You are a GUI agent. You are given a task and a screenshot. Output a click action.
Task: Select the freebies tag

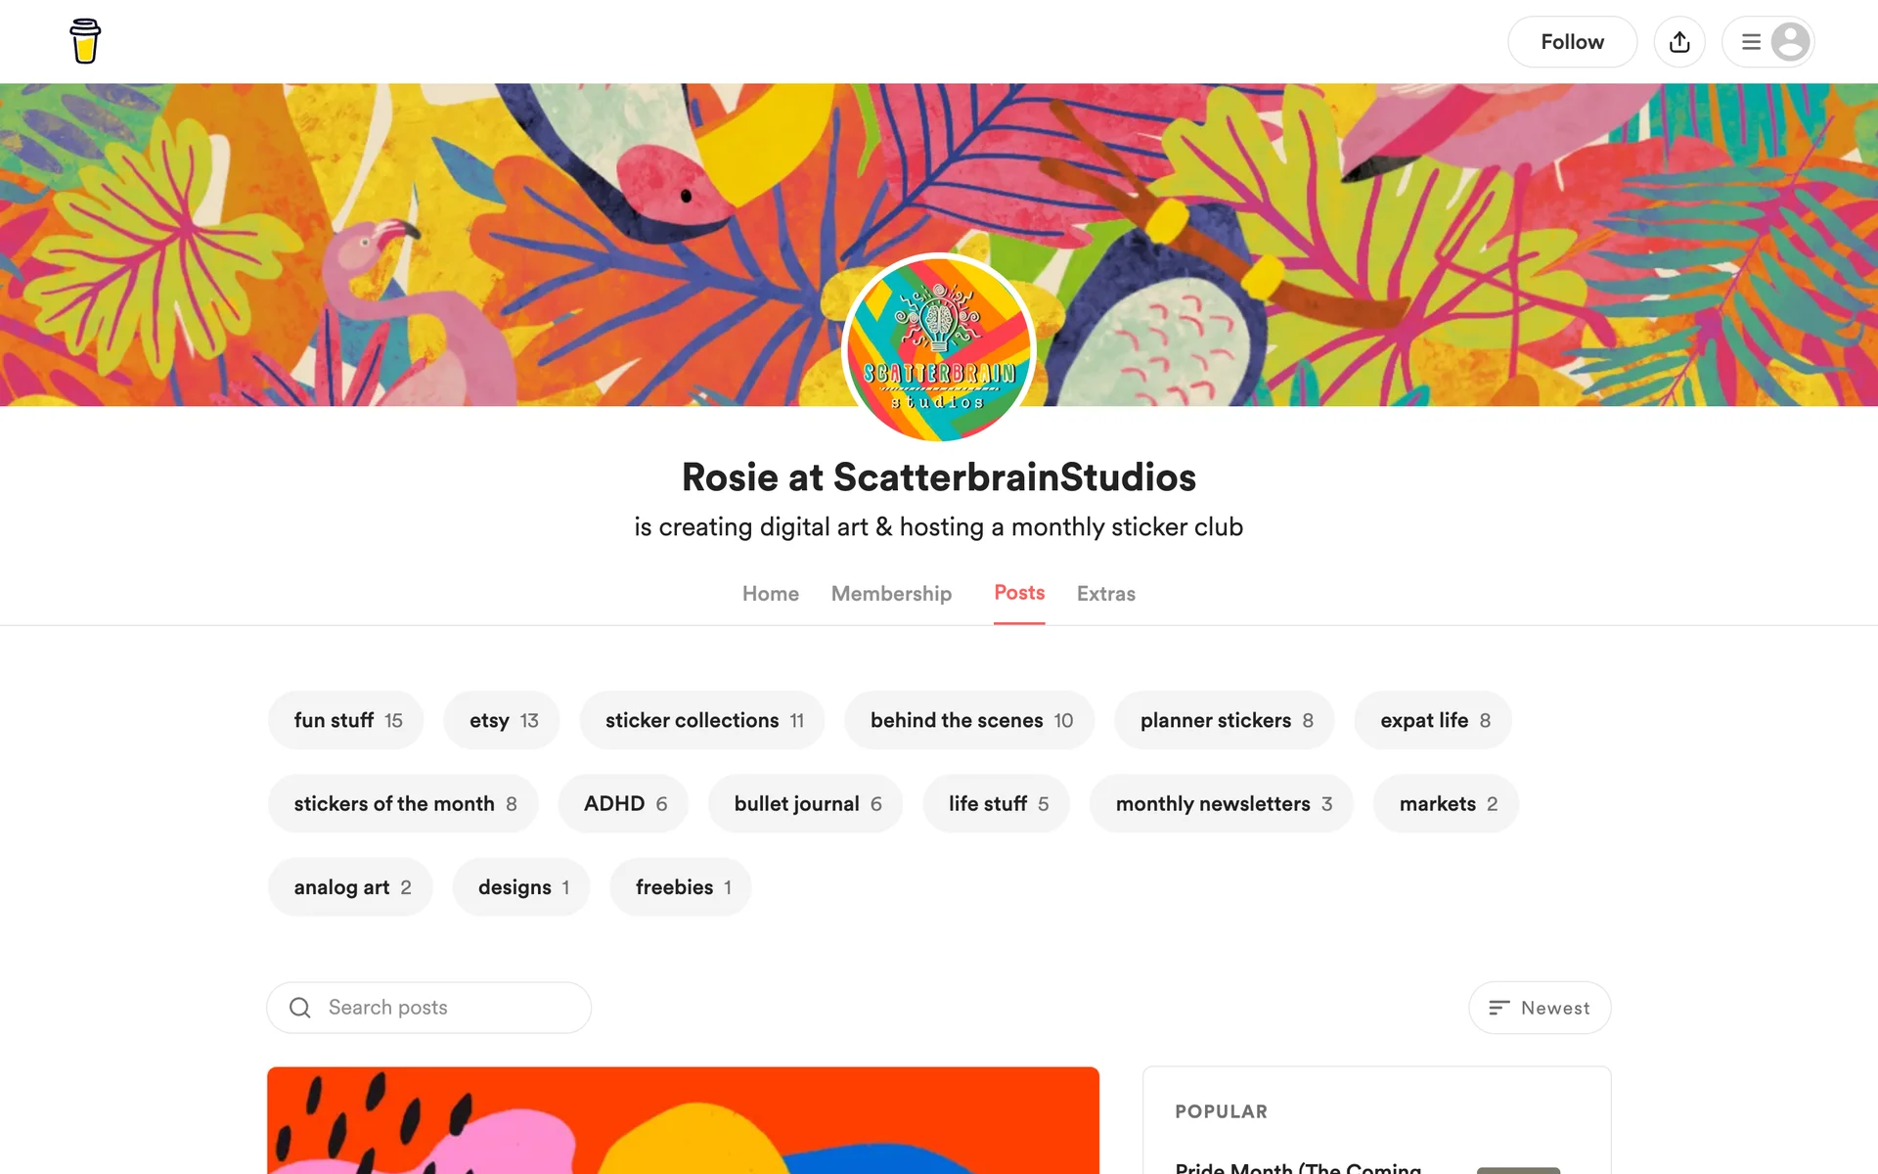(x=681, y=887)
